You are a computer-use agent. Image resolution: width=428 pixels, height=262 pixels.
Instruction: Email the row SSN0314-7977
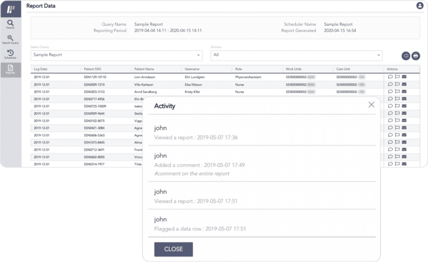(x=404, y=164)
